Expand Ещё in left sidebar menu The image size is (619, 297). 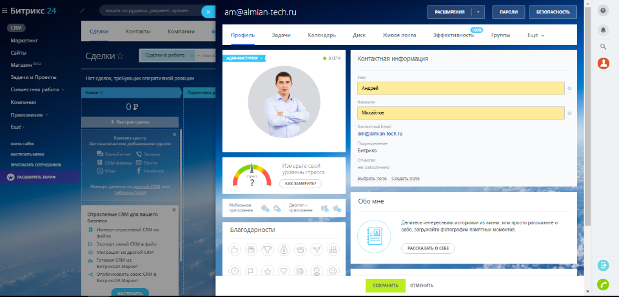17,127
